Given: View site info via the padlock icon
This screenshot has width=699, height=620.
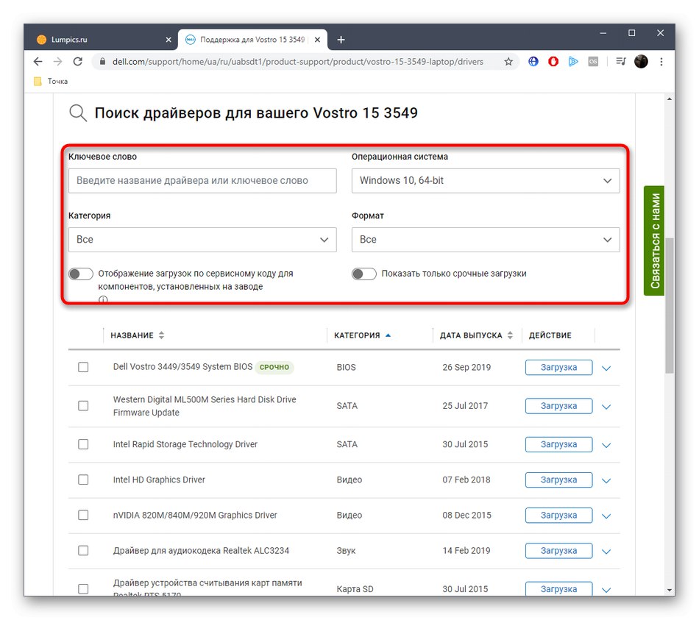Looking at the screenshot, I should point(102,62).
